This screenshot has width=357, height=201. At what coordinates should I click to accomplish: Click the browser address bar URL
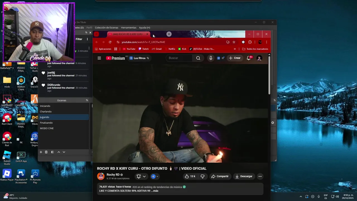click(x=143, y=42)
